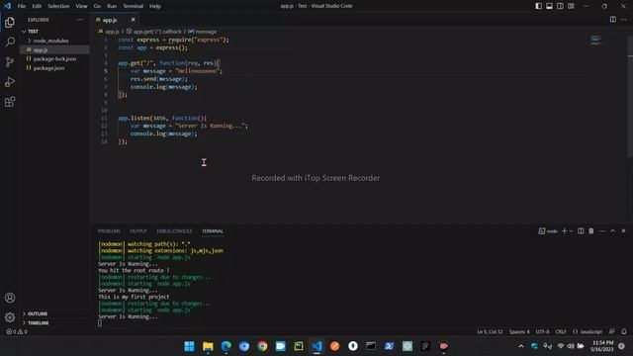The width and height of the screenshot is (633, 356).
Task: Click the editor minimap
Action: click(595, 40)
